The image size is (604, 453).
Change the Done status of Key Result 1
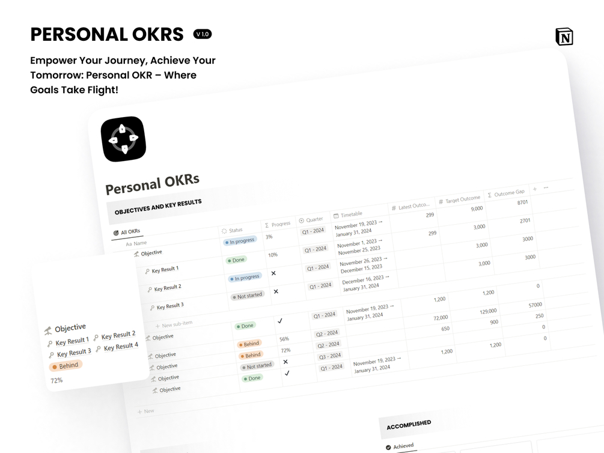coord(236,260)
